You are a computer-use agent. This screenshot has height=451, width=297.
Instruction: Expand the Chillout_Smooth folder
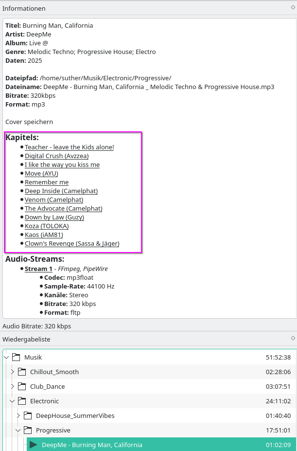[12, 372]
